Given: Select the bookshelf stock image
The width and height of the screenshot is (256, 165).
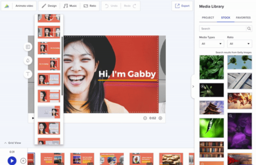Looking at the screenshot, I should pyautogui.click(x=212, y=149).
